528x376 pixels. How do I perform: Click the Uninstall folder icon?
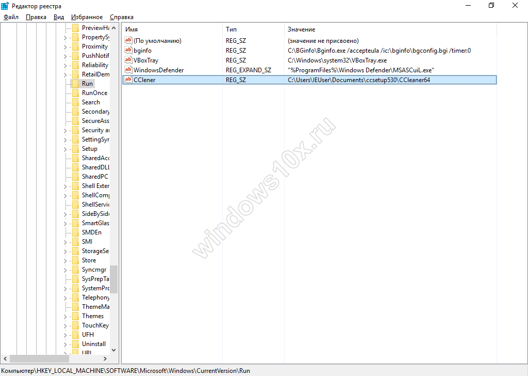point(75,343)
